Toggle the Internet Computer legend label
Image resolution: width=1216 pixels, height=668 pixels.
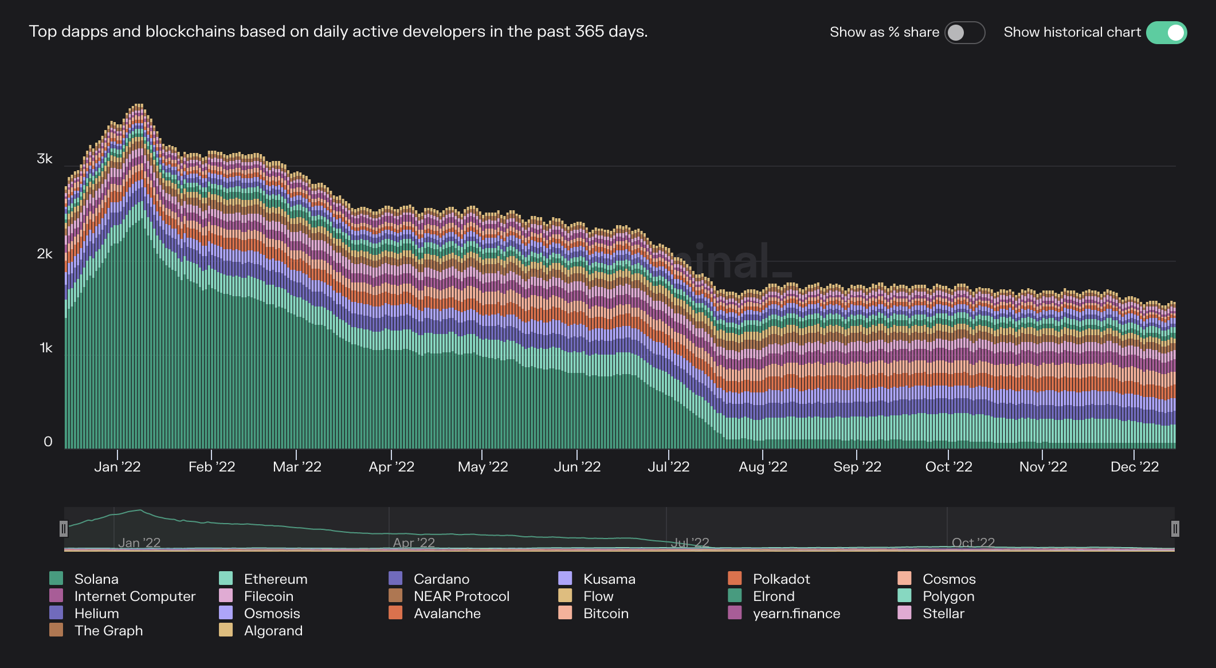tap(135, 596)
